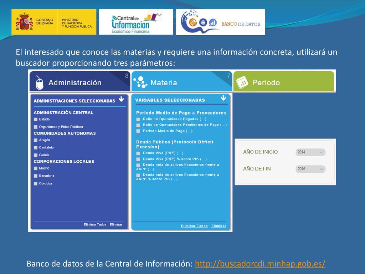
Task: Check Ratio de Operaciones Pendientes de Pago
Action: point(138,125)
